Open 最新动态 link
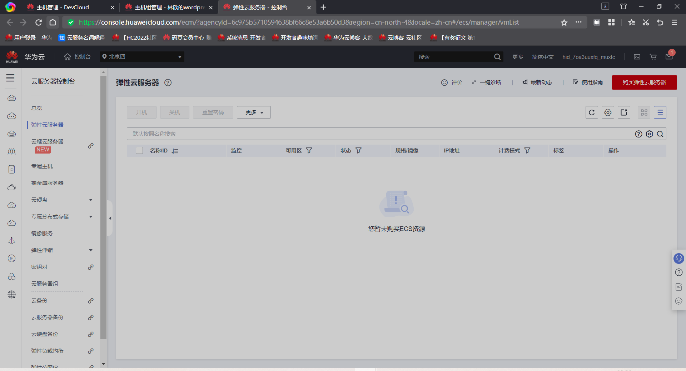The image size is (686, 371). (537, 82)
